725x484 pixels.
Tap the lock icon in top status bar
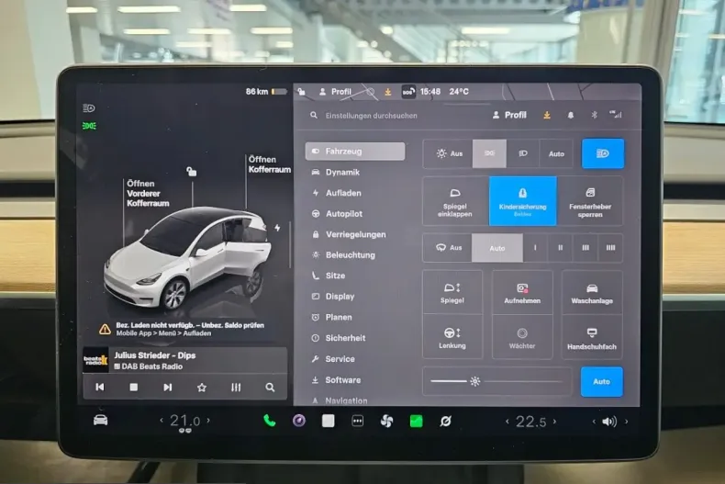(301, 92)
